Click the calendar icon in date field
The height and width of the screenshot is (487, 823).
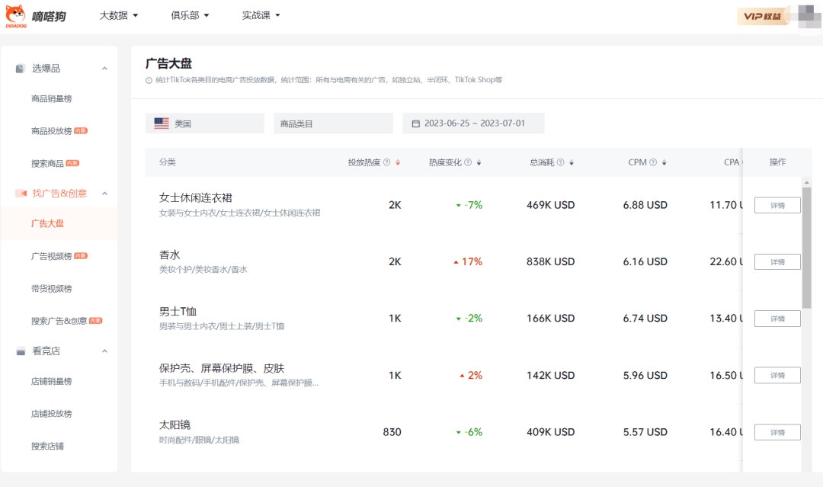coord(416,123)
